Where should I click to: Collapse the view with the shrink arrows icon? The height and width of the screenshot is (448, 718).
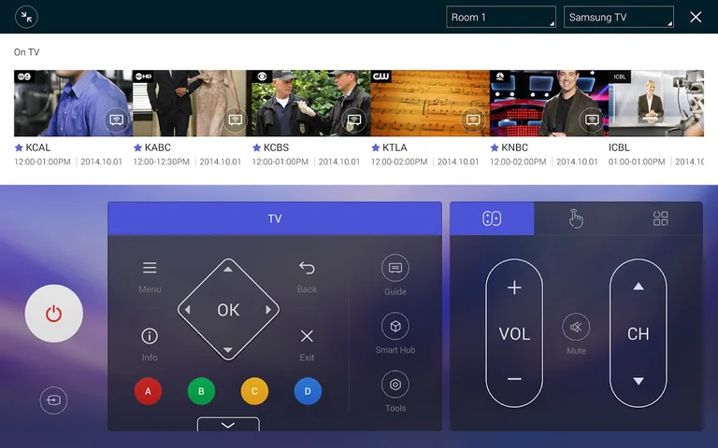26,18
